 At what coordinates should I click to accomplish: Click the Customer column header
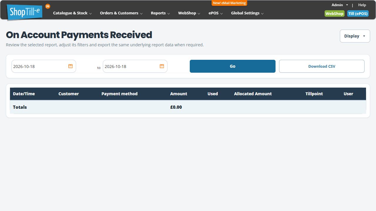pyautogui.click(x=68, y=94)
